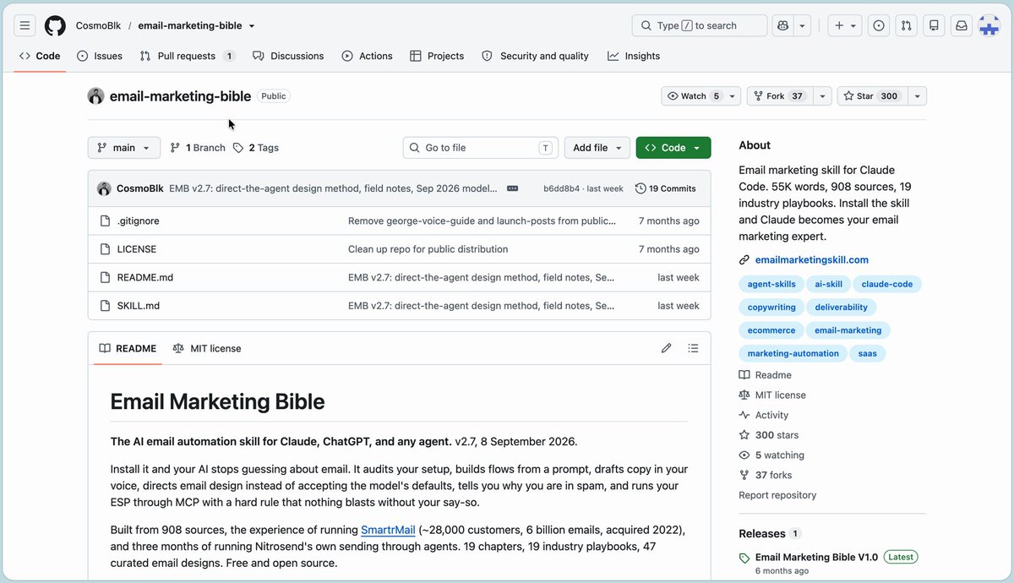Image resolution: width=1014 pixels, height=583 pixels.
Task: Open commit hash b6dd8b4
Action: pyautogui.click(x=561, y=188)
